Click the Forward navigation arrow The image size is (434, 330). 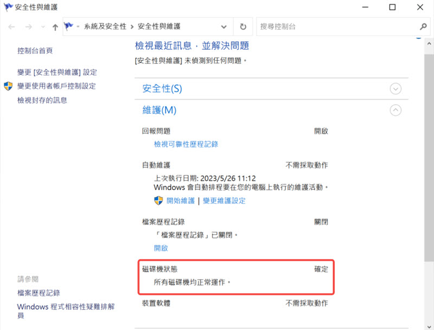pos(29,27)
